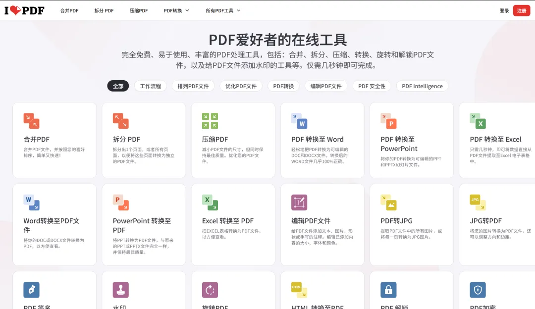
Task: Select the 全部 filter tab
Action: pyautogui.click(x=118, y=86)
